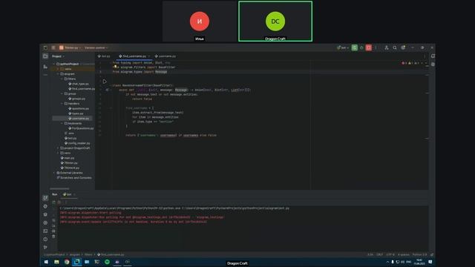Open the Terminal sidebar icon
The image size is (475, 267).
click(45, 231)
